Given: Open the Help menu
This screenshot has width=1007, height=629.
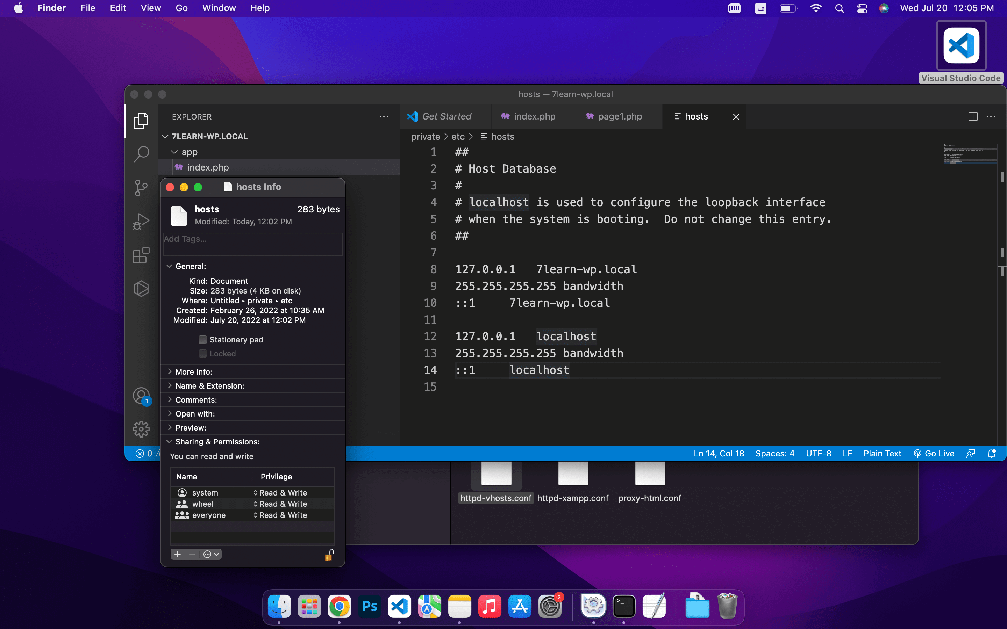Looking at the screenshot, I should [x=260, y=8].
